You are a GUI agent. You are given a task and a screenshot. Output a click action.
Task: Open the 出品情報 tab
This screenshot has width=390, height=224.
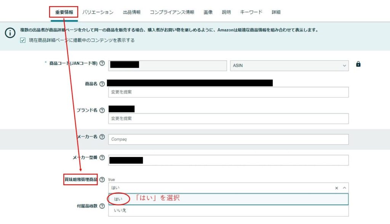132,12
